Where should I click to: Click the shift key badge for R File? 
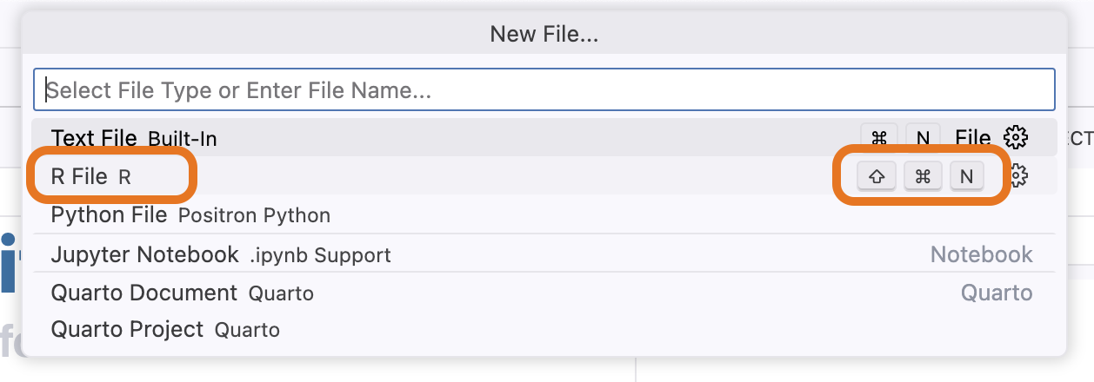coord(877,176)
